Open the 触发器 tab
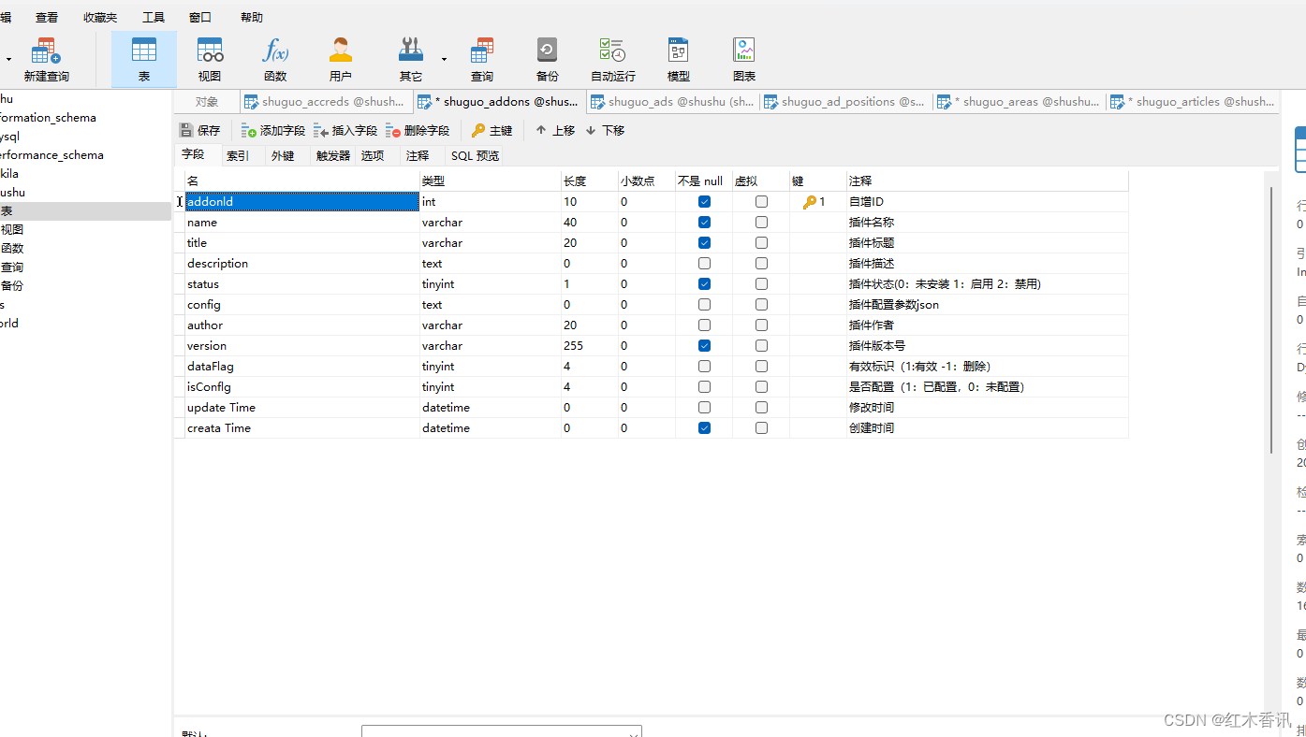 [333, 155]
